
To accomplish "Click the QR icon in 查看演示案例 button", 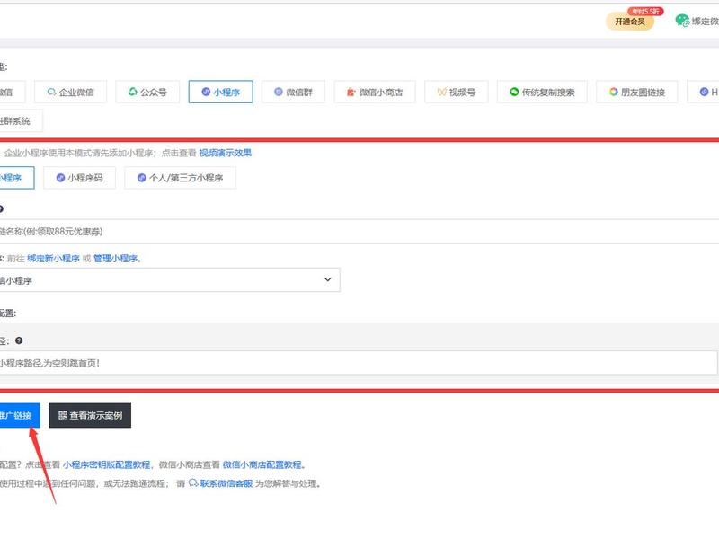I will tap(63, 415).
